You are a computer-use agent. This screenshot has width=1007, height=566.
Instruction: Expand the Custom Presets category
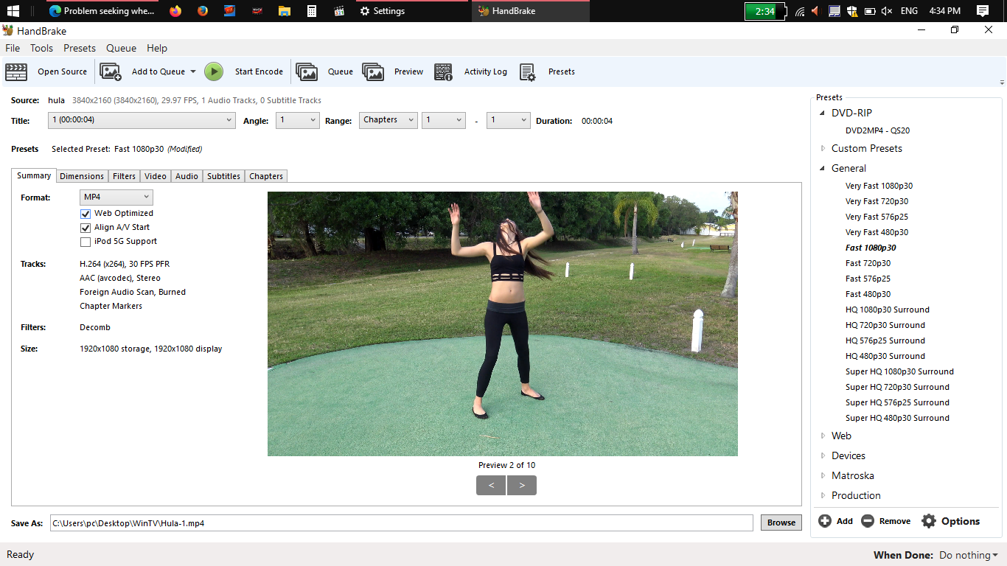[x=823, y=148]
